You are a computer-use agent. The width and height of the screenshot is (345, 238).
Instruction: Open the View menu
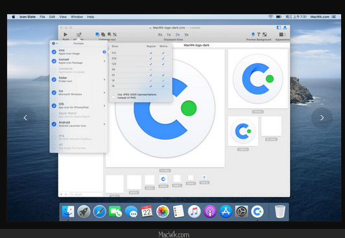pyautogui.click(x=63, y=17)
